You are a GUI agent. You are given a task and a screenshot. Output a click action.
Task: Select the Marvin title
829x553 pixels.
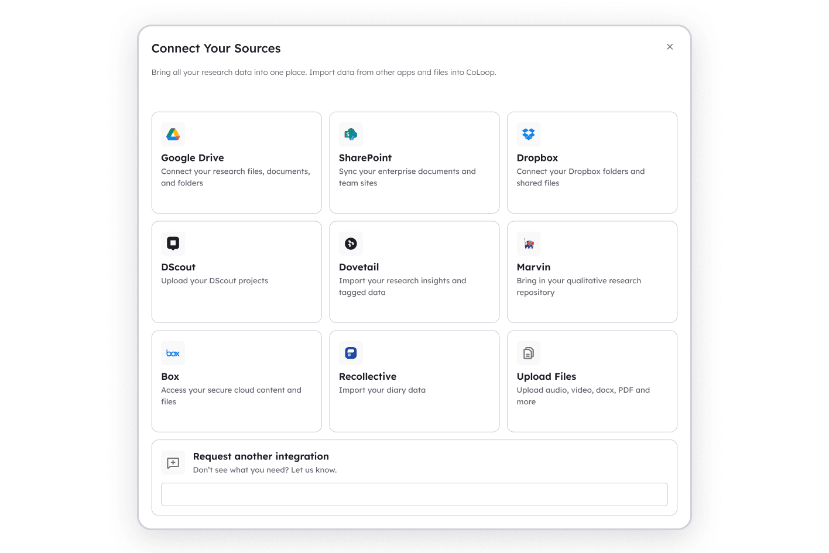(x=534, y=267)
